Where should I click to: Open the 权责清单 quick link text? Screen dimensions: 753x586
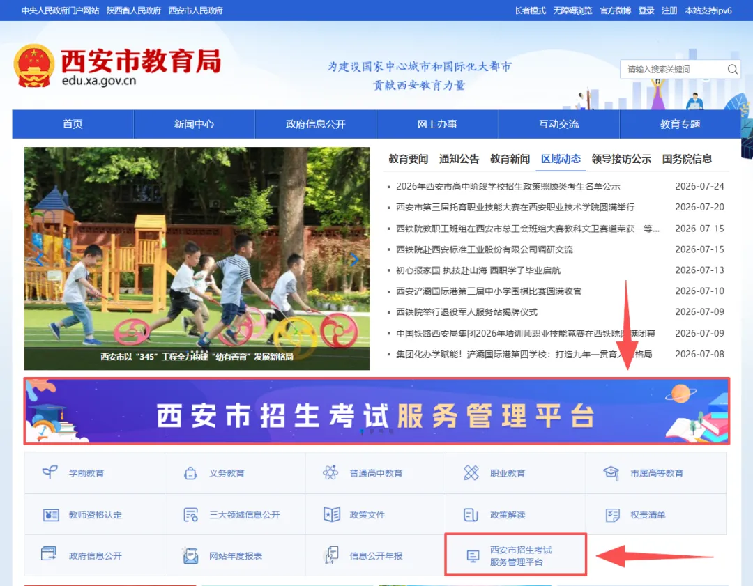(648, 515)
